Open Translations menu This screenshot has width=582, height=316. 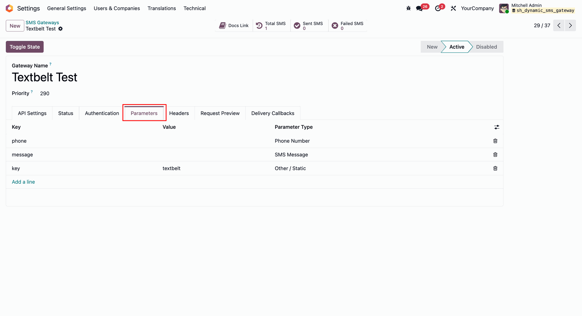click(162, 8)
